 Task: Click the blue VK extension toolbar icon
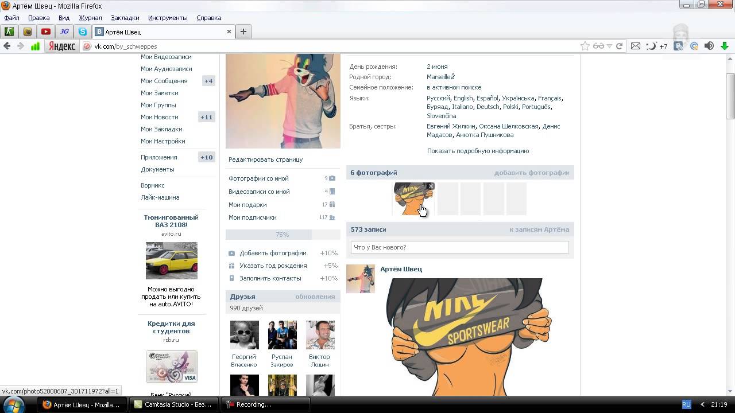pos(679,46)
